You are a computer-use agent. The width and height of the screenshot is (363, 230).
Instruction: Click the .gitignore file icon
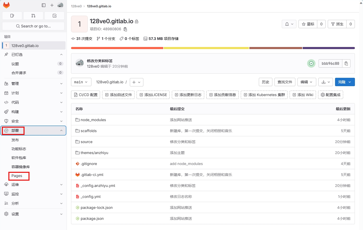pyautogui.click(x=78, y=164)
